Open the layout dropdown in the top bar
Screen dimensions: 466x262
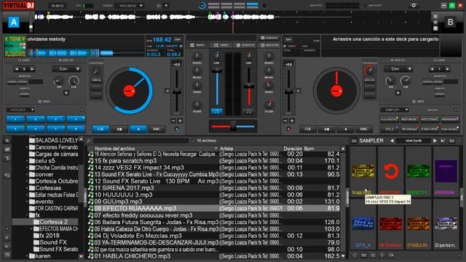click(x=130, y=6)
